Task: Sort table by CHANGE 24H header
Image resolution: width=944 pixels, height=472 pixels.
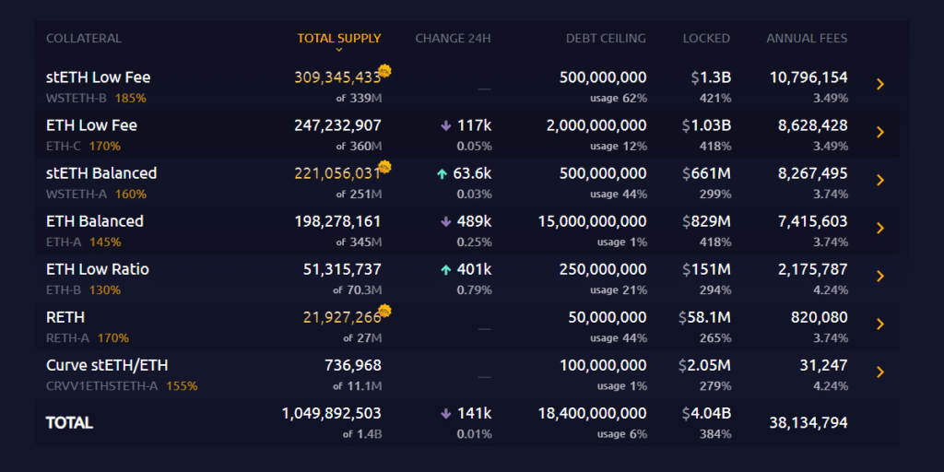Action: coord(453,39)
